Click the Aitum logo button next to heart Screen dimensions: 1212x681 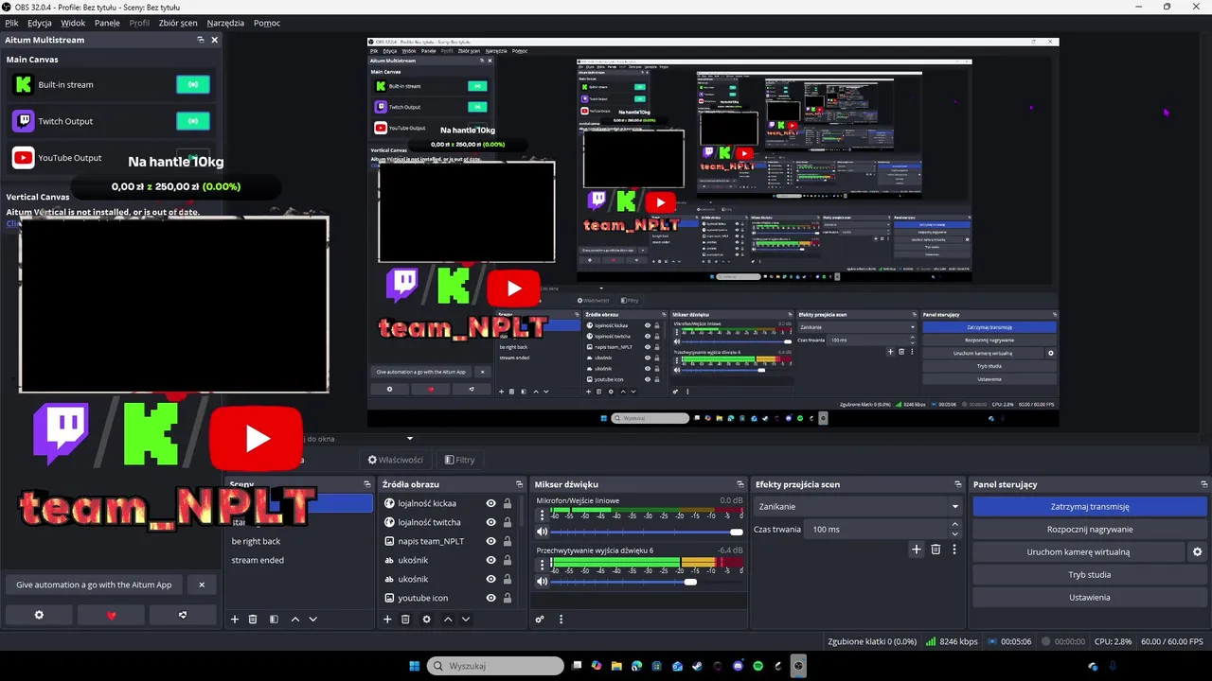pos(183,615)
